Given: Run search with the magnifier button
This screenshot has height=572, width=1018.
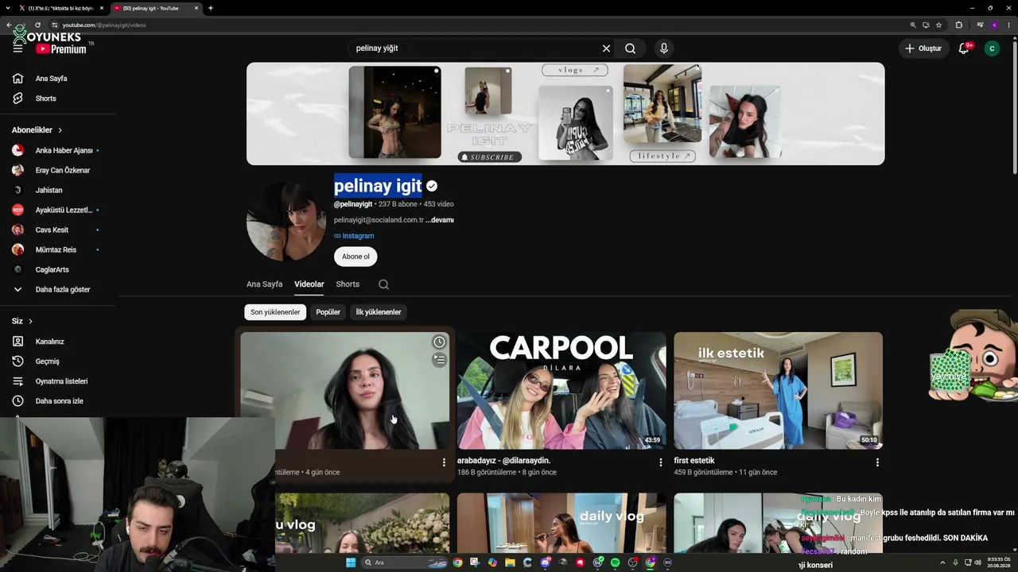Looking at the screenshot, I should [x=630, y=48].
